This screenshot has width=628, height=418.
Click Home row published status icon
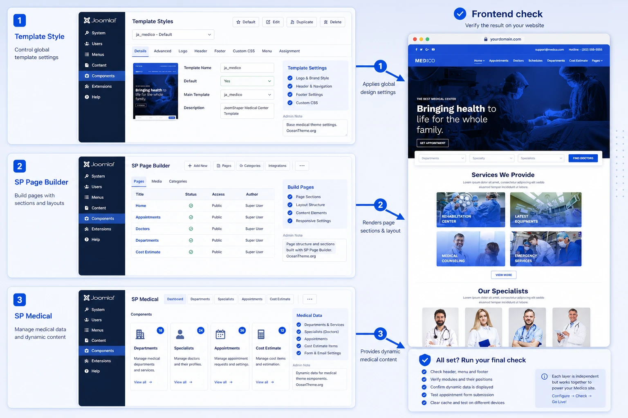point(191,206)
